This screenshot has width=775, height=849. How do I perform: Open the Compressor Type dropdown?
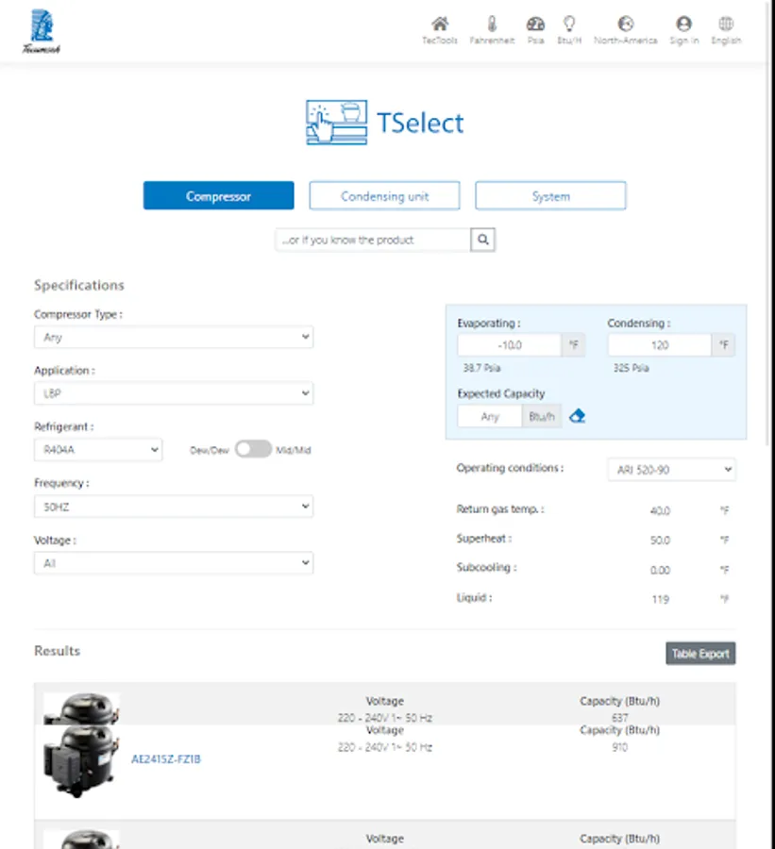point(174,337)
